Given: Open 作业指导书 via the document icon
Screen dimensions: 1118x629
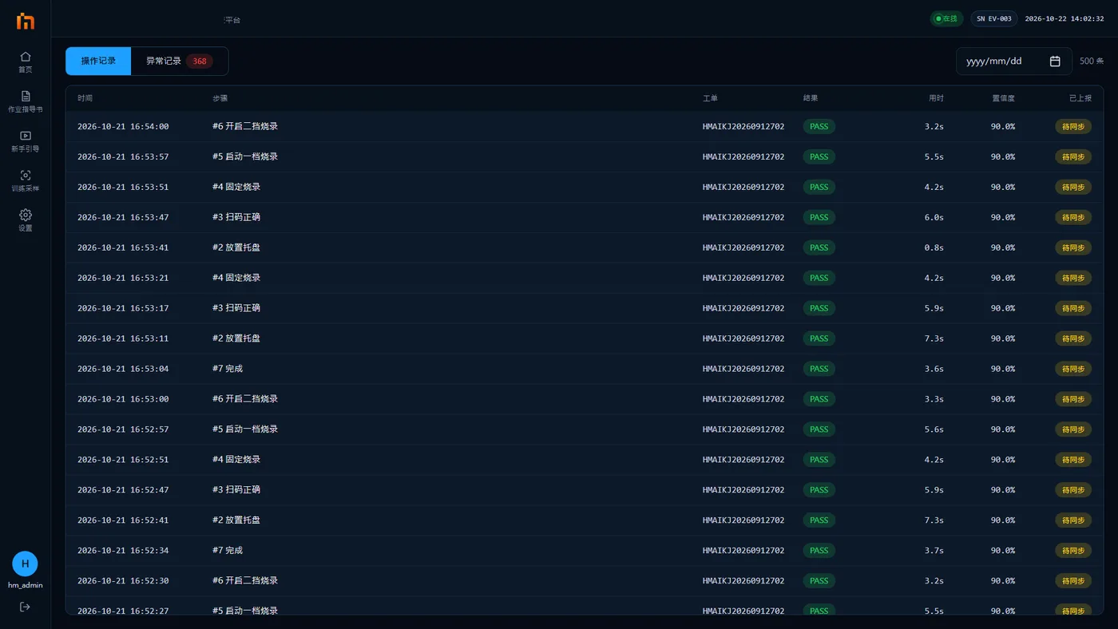Looking at the screenshot, I should 26,96.
